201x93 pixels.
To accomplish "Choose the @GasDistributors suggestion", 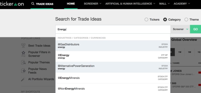I will (x=113, y=46).
